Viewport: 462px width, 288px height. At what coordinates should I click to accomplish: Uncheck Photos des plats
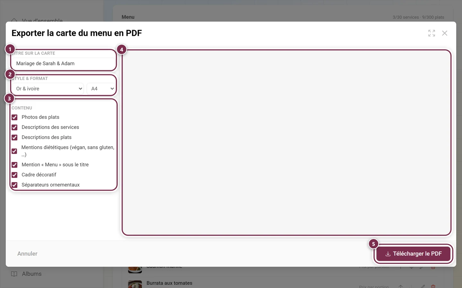pyautogui.click(x=14, y=117)
